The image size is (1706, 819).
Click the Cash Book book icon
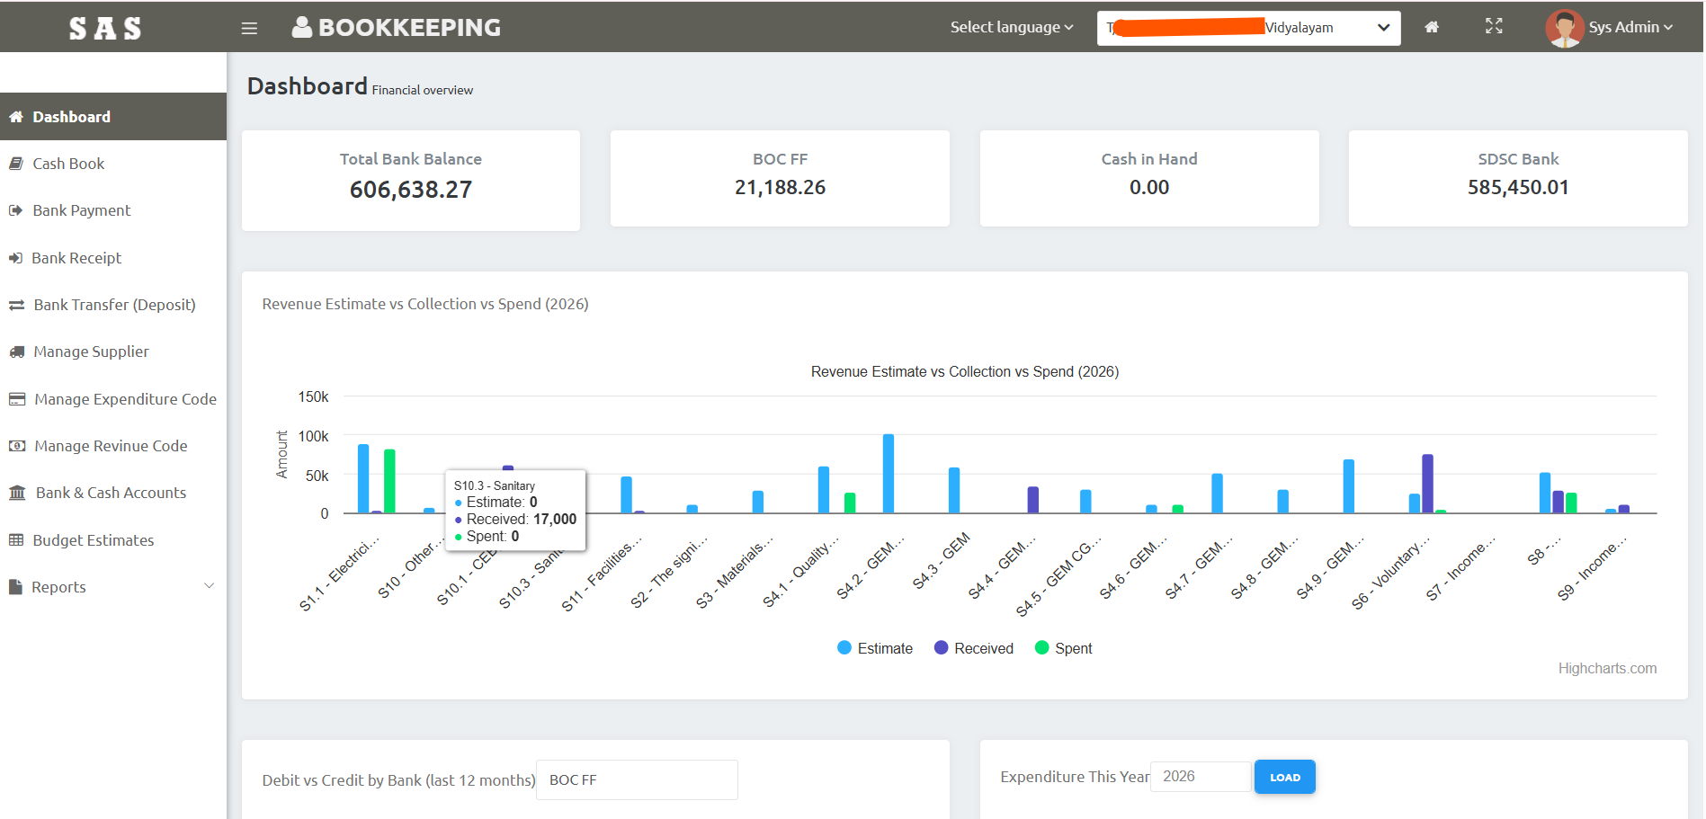click(x=16, y=164)
